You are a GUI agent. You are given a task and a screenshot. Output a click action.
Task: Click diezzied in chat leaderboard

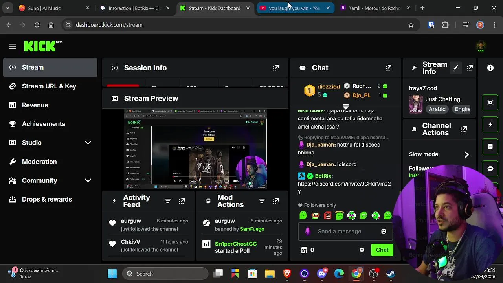click(329, 86)
